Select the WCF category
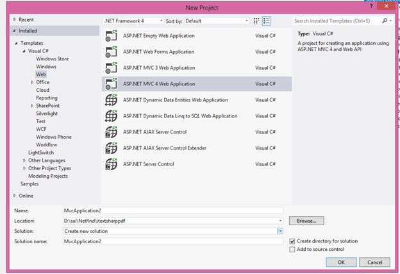400x274 pixels. coord(41,129)
